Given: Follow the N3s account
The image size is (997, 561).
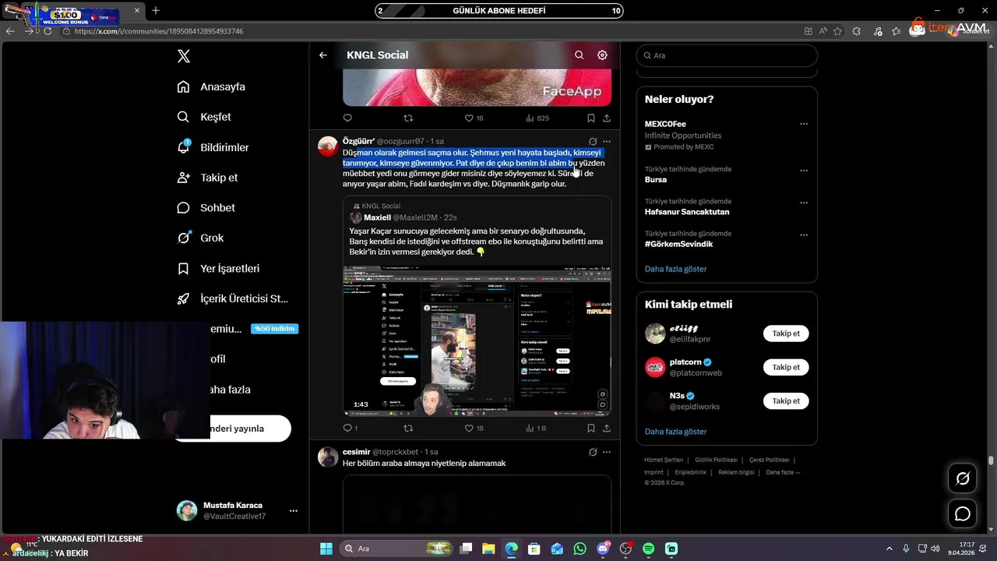Looking at the screenshot, I should coord(786,400).
